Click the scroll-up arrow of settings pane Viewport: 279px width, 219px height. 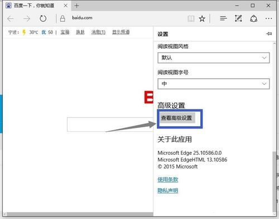coord(275,44)
